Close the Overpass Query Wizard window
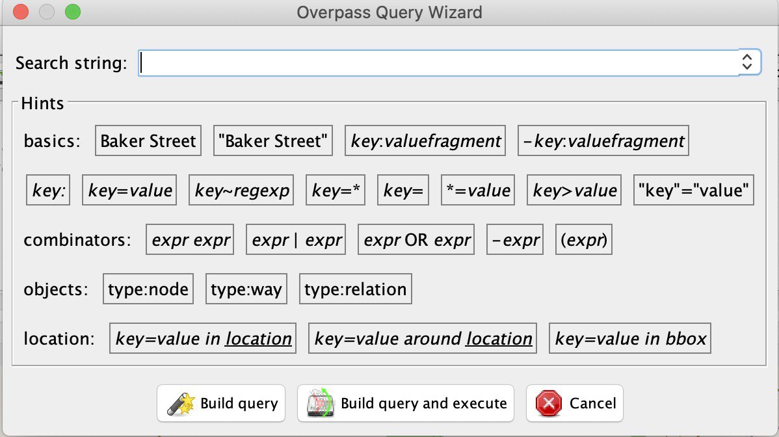This screenshot has width=779, height=437. tap(21, 12)
